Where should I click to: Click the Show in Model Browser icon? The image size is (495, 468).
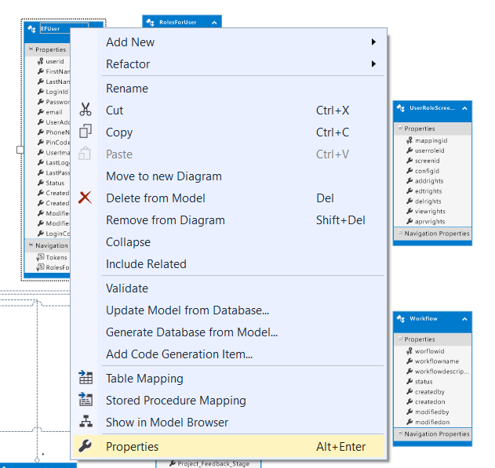point(86,423)
